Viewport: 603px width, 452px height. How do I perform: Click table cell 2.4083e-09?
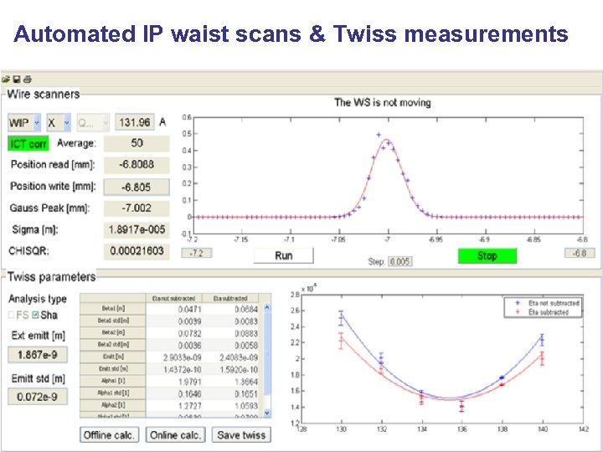(x=231, y=357)
